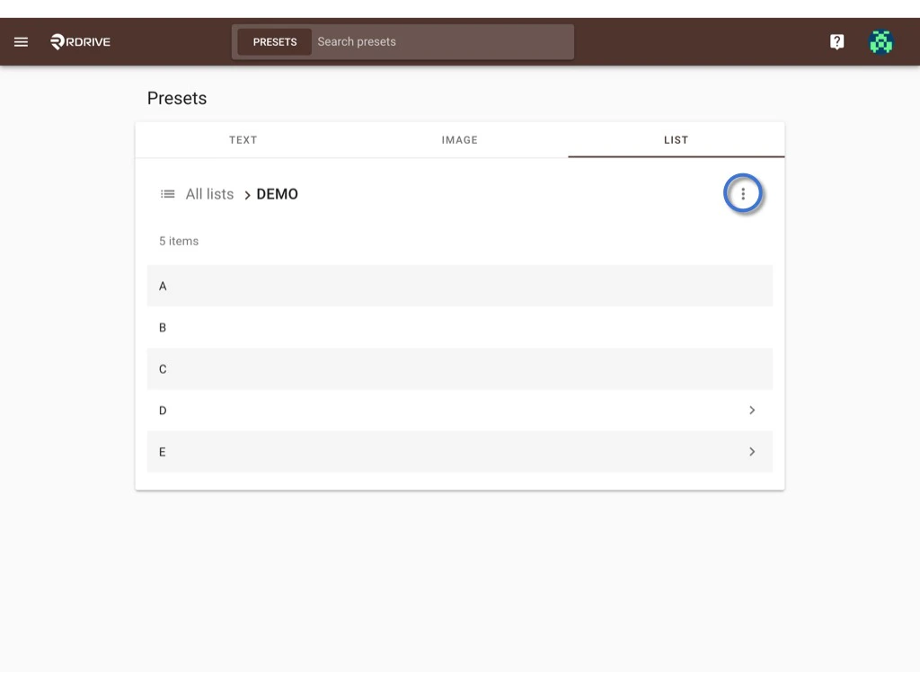Click the PRESETS label in the search bar
Screen dimensions: 920x690
(273, 41)
